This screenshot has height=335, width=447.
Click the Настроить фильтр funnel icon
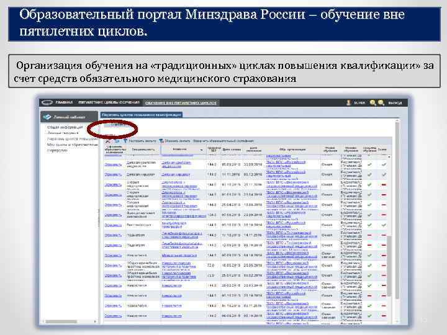125,141
